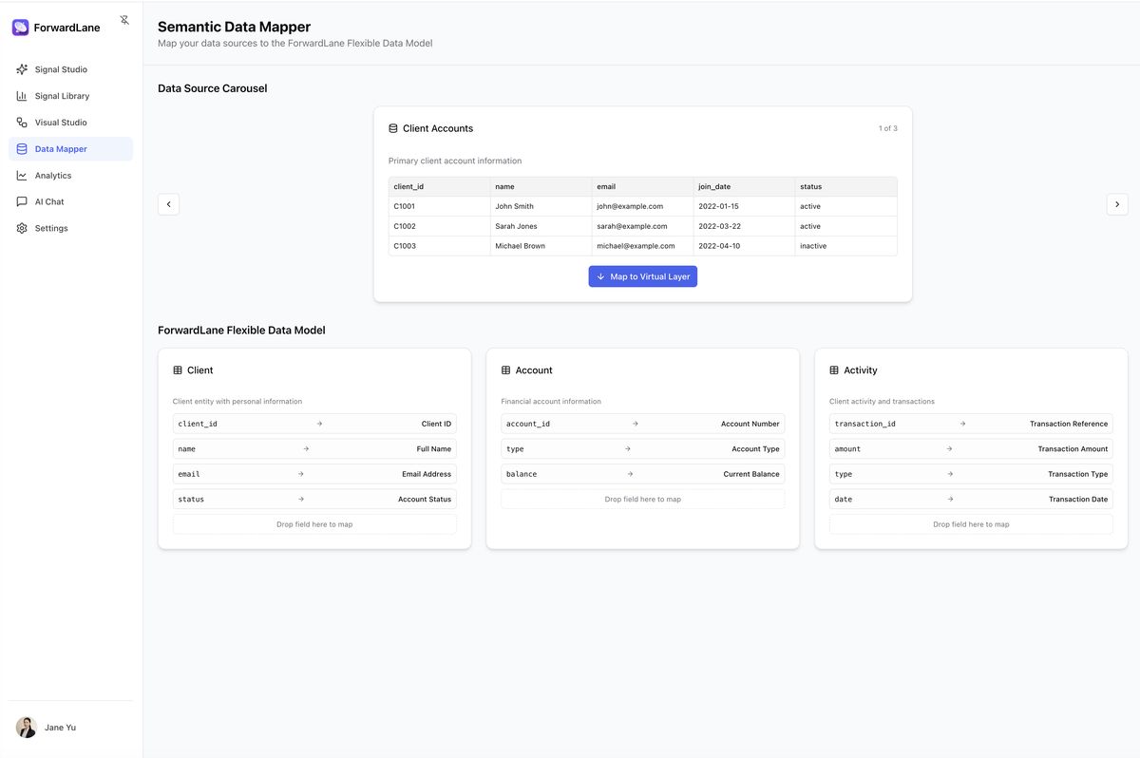Click table icon next to Client heading
The width and height of the screenshot is (1140, 758).
click(178, 370)
